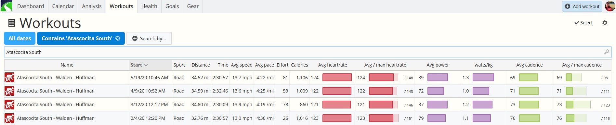Click the user profile avatar
Viewport: 616px width, 125px height.
tap(610, 6)
